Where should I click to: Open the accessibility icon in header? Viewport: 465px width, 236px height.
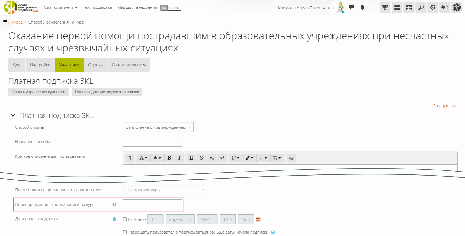tap(457, 8)
